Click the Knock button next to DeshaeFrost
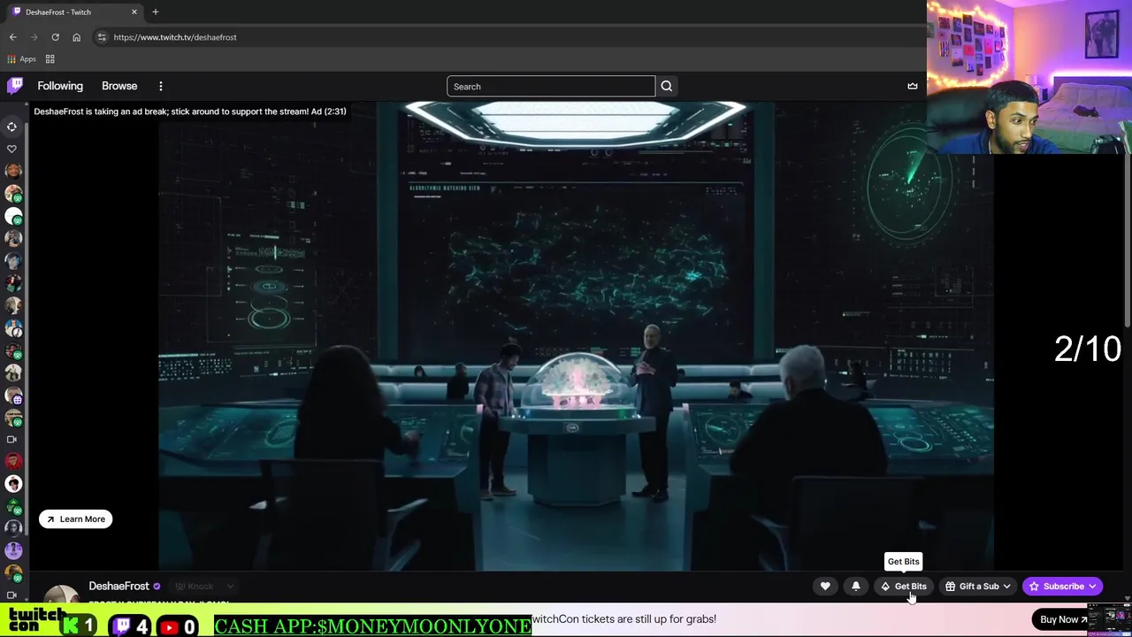The width and height of the screenshot is (1132, 637). [x=195, y=586]
